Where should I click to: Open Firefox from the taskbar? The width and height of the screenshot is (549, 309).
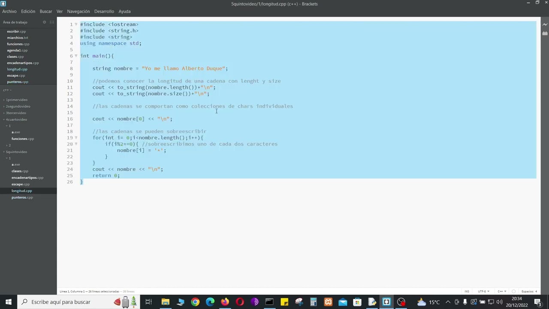tap(225, 302)
